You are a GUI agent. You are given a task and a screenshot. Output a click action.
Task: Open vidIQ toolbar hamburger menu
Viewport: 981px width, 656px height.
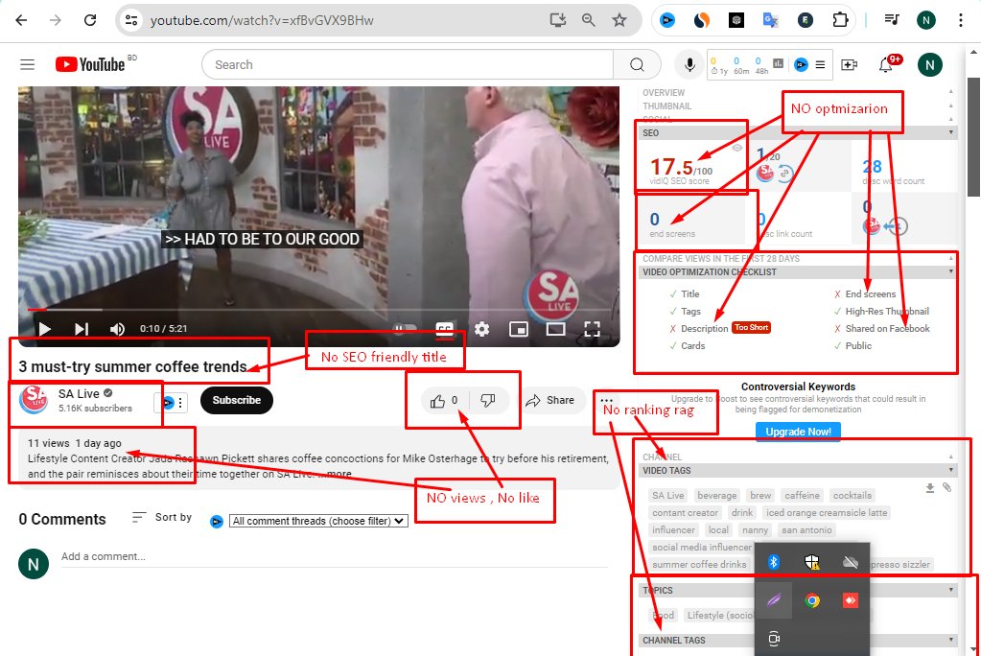[820, 64]
